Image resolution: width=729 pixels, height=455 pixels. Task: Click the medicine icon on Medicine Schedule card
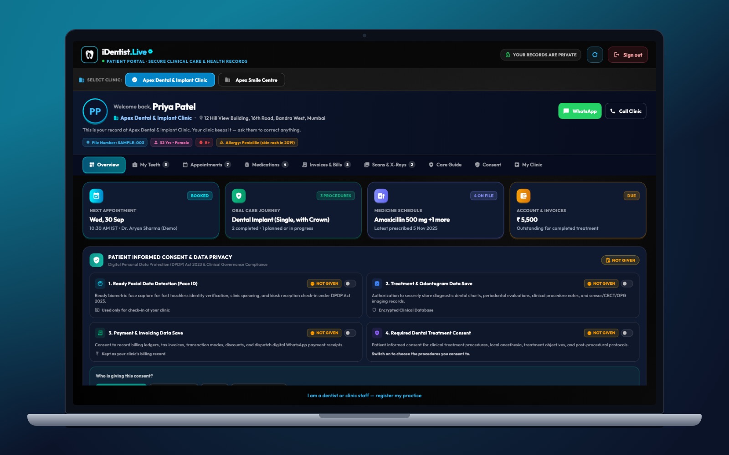click(381, 196)
